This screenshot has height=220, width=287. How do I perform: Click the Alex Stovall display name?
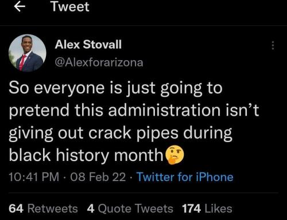point(88,45)
